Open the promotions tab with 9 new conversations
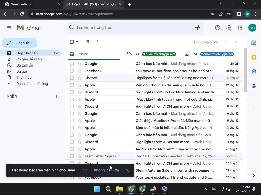The image size is (261, 195). point(152,54)
